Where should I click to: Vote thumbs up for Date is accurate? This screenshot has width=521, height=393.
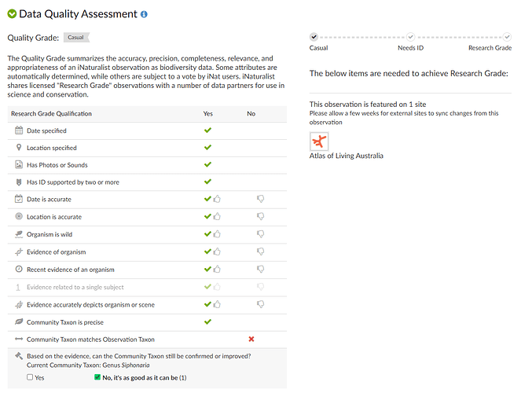[216, 200]
